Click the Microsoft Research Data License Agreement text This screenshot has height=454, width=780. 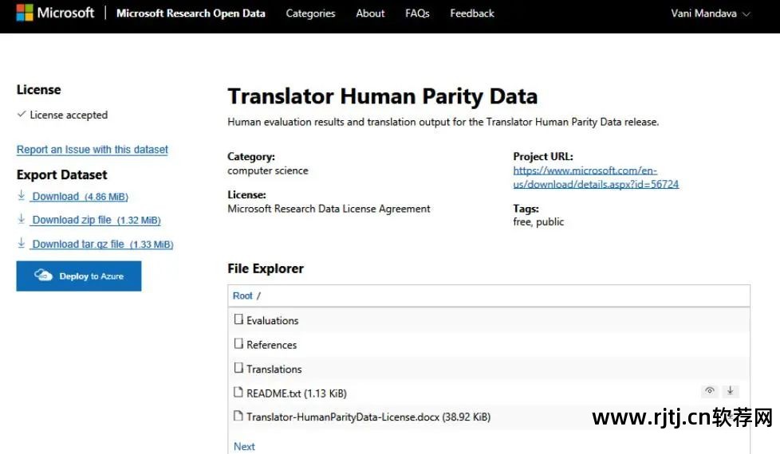click(x=329, y=209)
